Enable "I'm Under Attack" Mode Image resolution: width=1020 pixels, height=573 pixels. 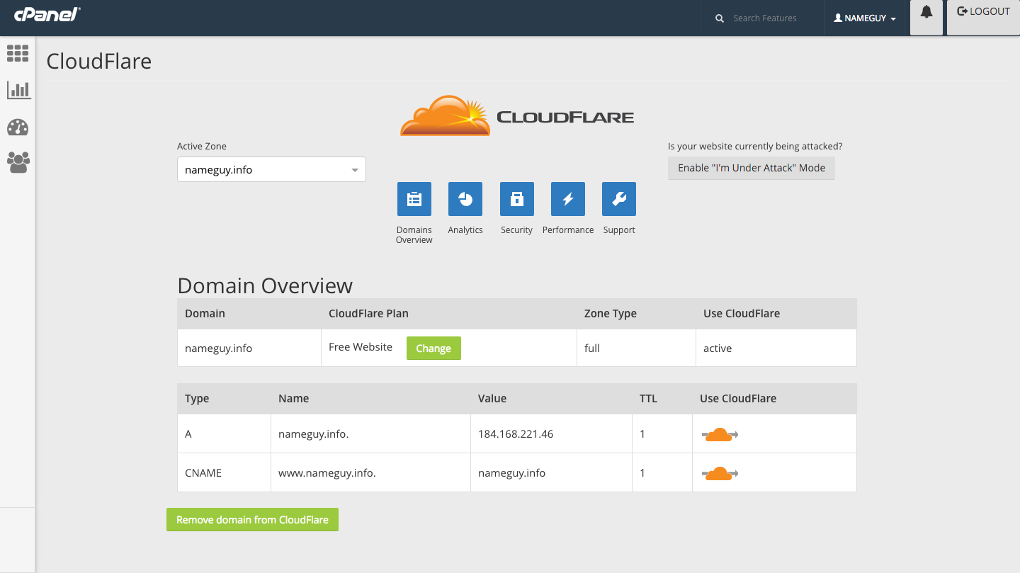coord(751,169)
